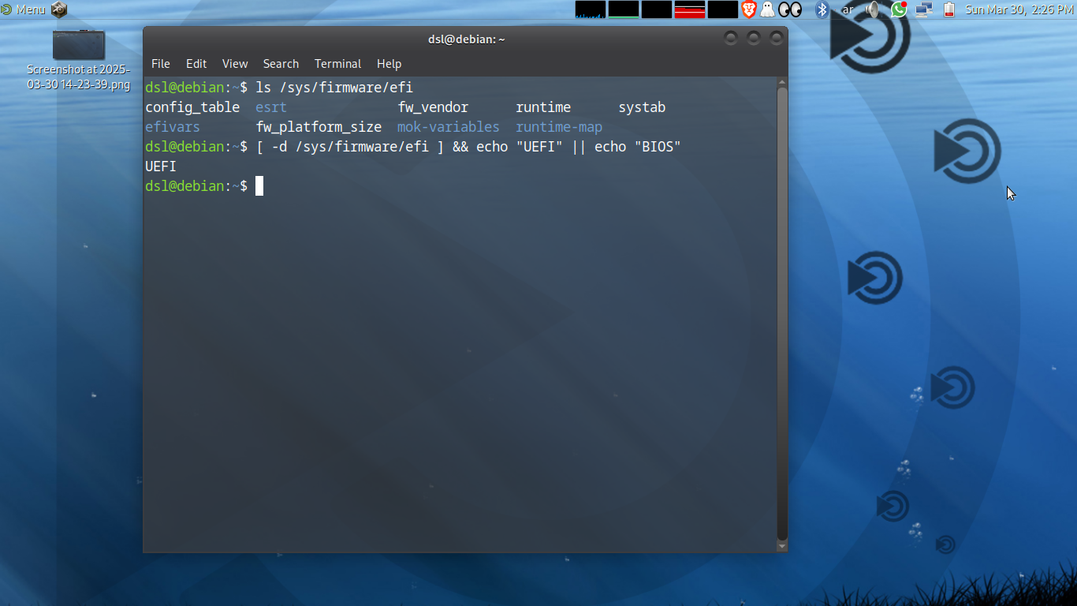This screenshot has height=606, width=1077.
Task: Open the File menu in terminal
Action: [160, 64]
